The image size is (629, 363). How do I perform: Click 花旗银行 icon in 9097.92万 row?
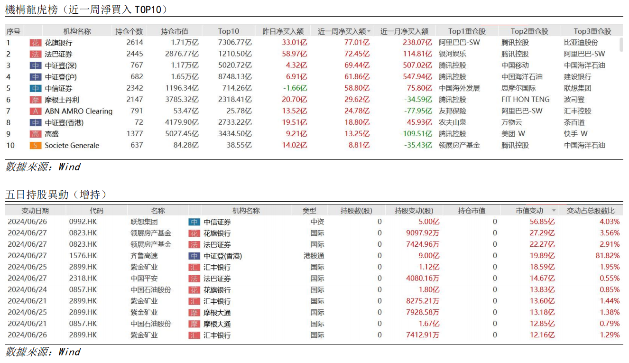click(194, 233)
